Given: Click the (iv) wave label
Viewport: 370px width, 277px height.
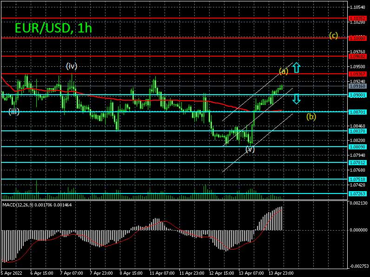Looking at the screenshot, I should 72,66.
